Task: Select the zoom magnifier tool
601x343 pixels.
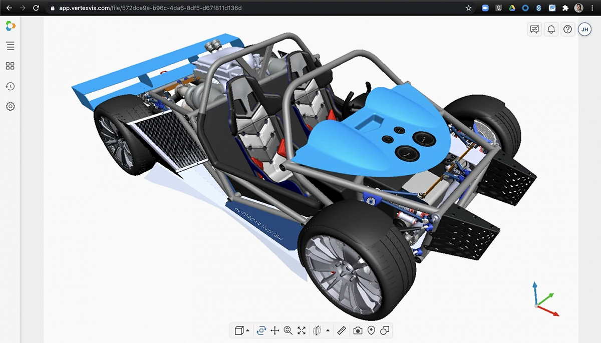Action: point(288,330)
